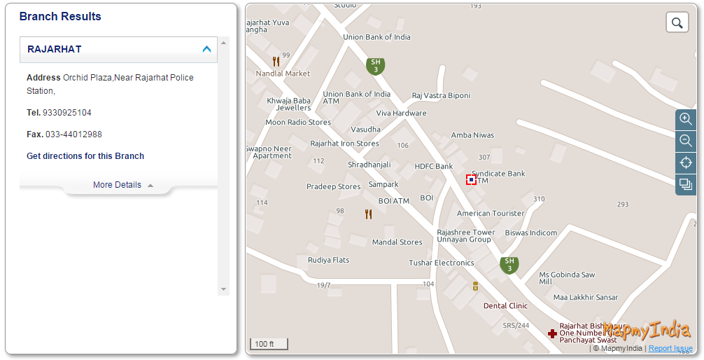Click the Union Bank of India ATM label
The height and width of the screenshot is (360, 704).
click(356, 97)
